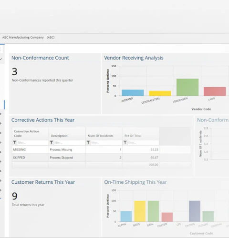229x238 pixels.
Task: Click the On-Time Shipping This Year title
Action: 135,182
